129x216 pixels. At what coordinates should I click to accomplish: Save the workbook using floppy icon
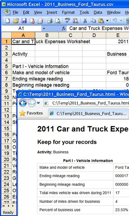pyautogui.click(x=24, y=21)
